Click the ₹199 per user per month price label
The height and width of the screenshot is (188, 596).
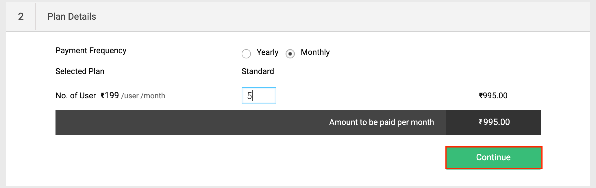[x=110, y=95]
